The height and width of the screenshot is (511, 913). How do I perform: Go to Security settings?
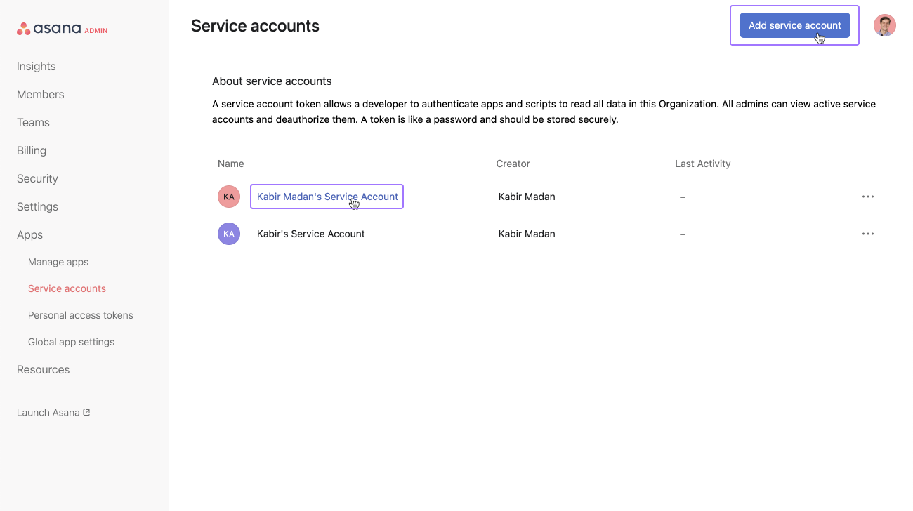[37, 178]
